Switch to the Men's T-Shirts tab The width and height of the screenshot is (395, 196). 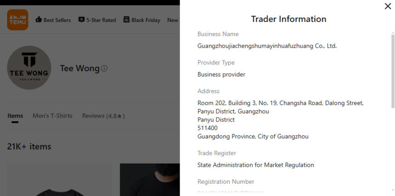point(52,116)
